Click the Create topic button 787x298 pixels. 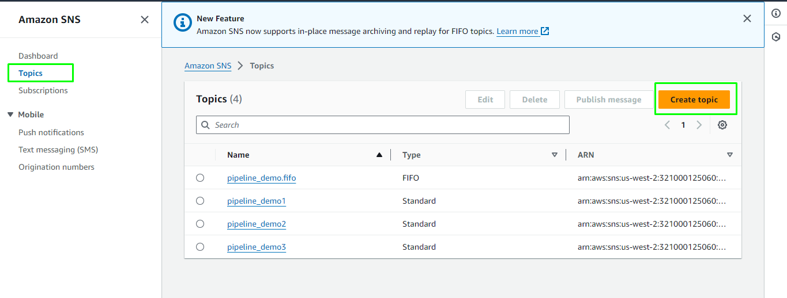click(x=694, y=100)
